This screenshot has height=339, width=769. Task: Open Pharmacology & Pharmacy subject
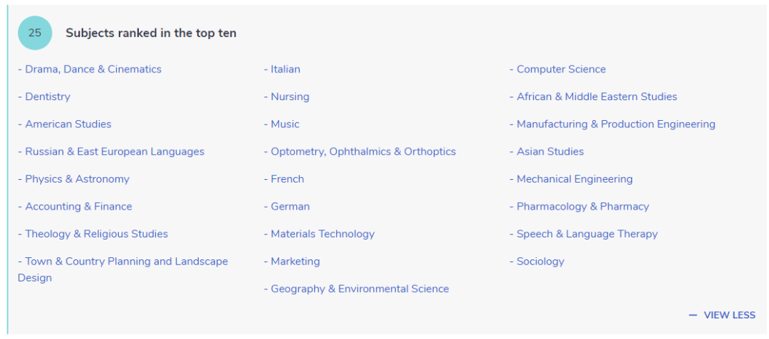coord(582,207)
